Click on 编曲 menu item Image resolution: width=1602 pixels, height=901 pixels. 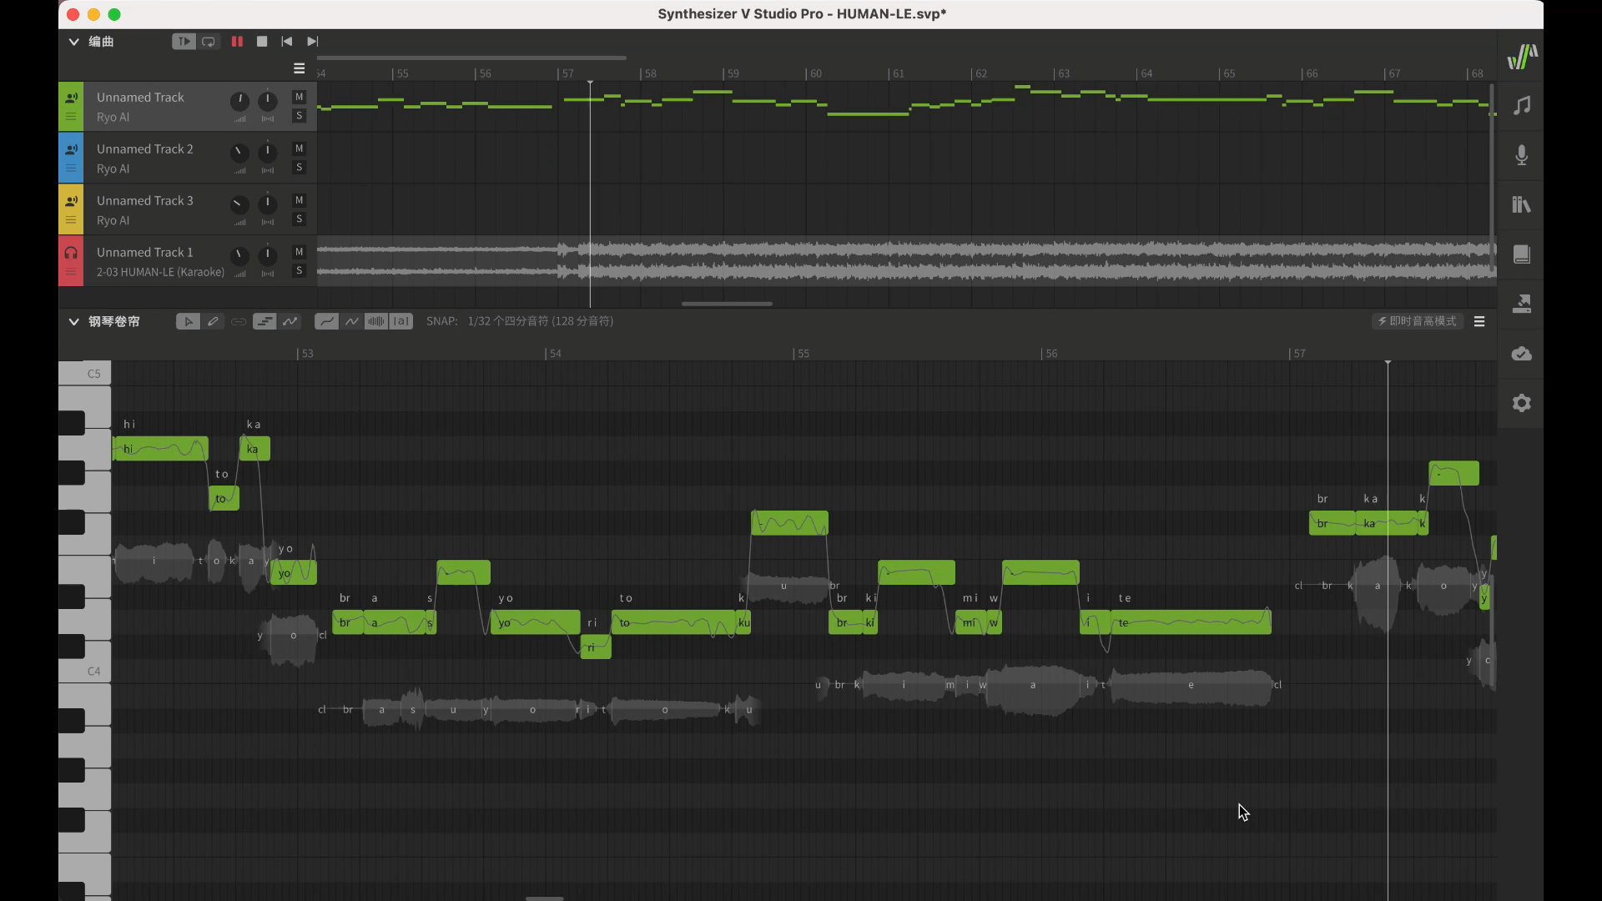[100, 41]
